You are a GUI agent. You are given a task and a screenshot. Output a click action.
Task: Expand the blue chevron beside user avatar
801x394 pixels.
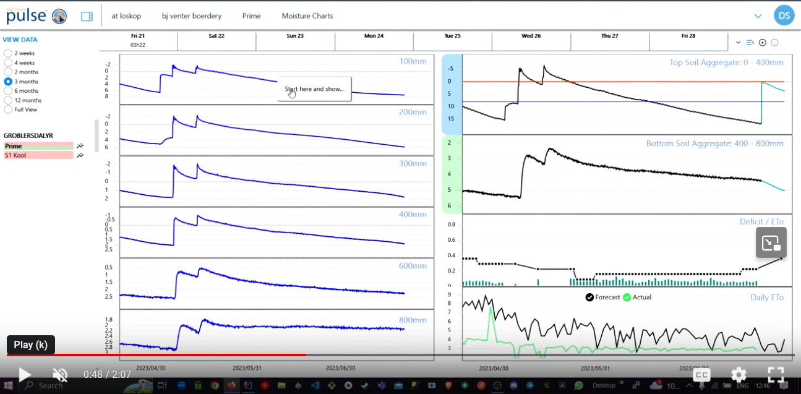[x=758, y=16]
